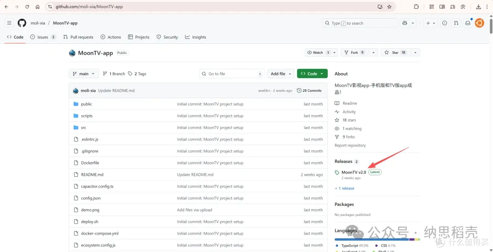This screenshot has height=252, width=493.
Task: Open .eslintrc.js file
Action: click(x=89, y=139)
